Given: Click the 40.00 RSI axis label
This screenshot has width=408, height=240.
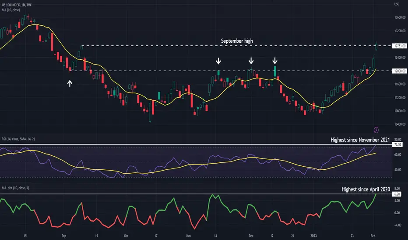Looking at the screenshot, I should (397, 170).
